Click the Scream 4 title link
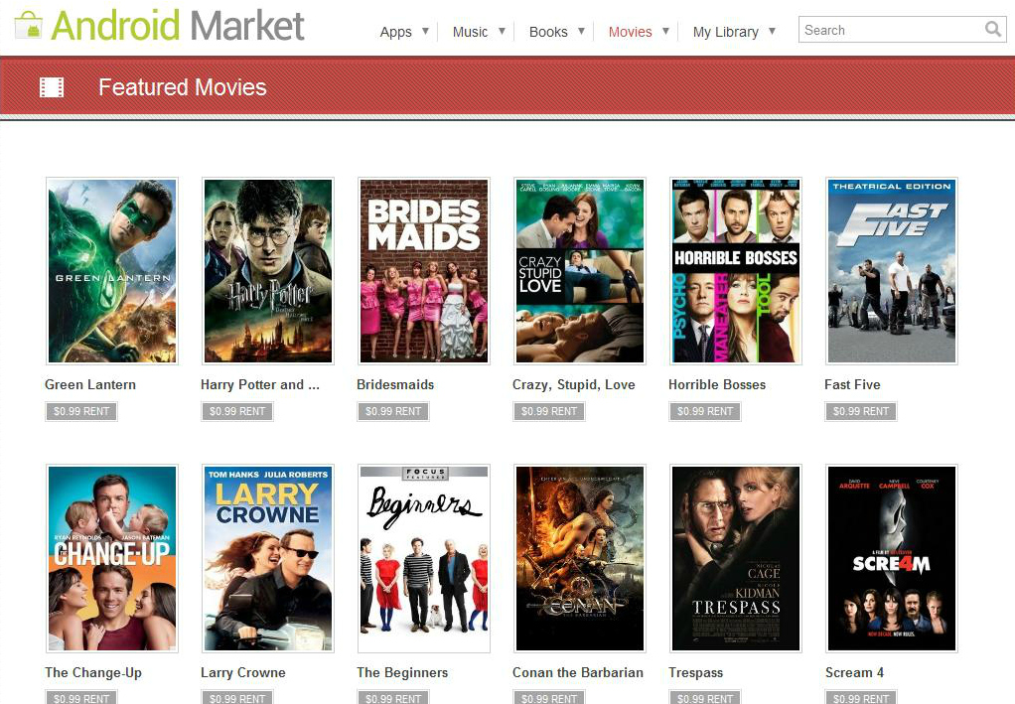 coord(854,672)
